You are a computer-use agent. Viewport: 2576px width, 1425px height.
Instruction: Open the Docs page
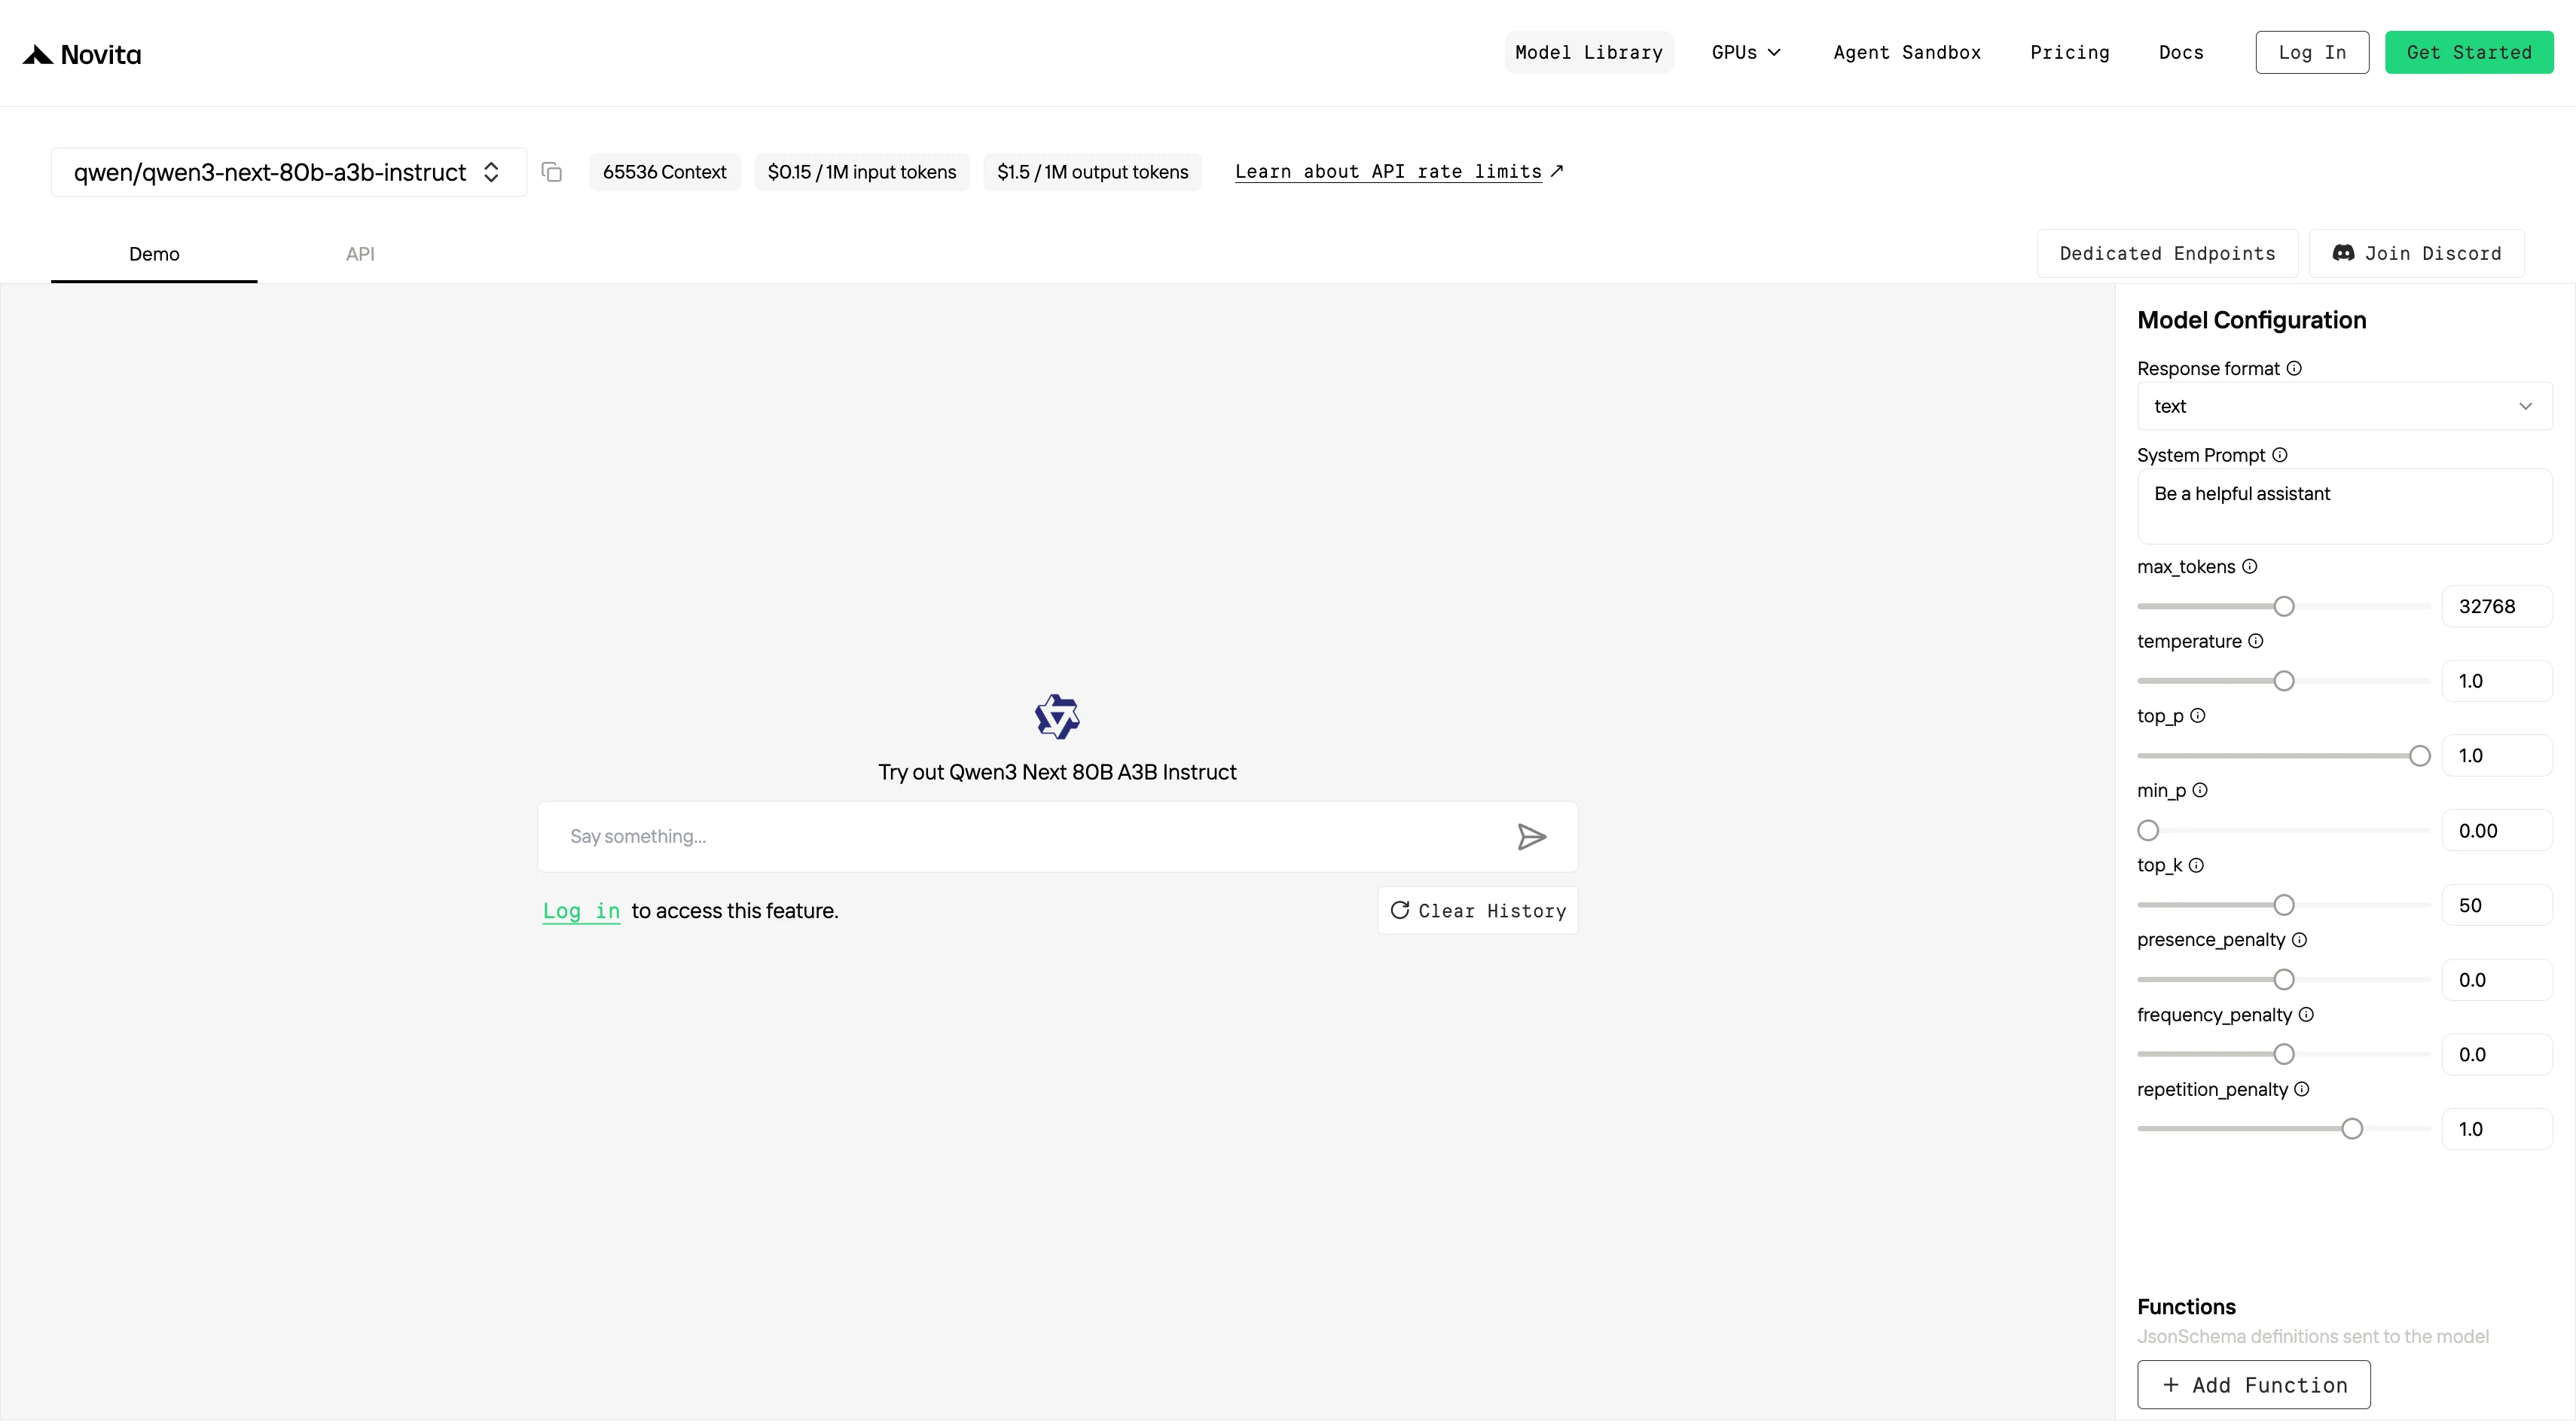tap(2181, 52)
